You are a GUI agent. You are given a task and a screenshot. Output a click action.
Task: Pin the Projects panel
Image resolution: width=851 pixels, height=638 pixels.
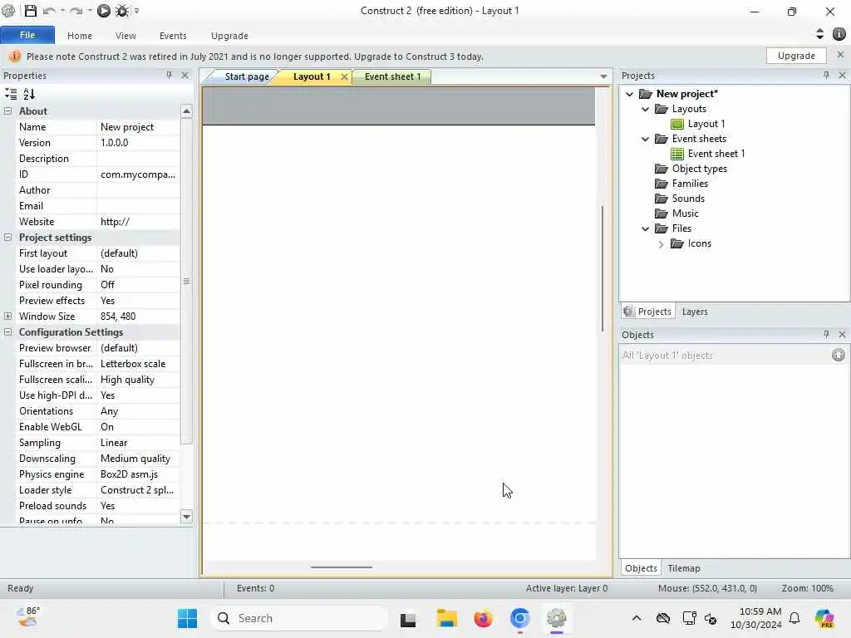(x=827, y=76)
